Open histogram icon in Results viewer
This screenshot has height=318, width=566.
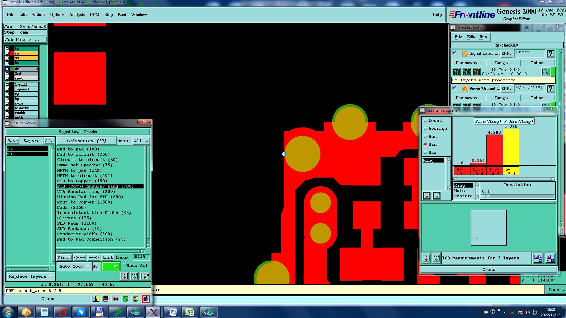146,299
